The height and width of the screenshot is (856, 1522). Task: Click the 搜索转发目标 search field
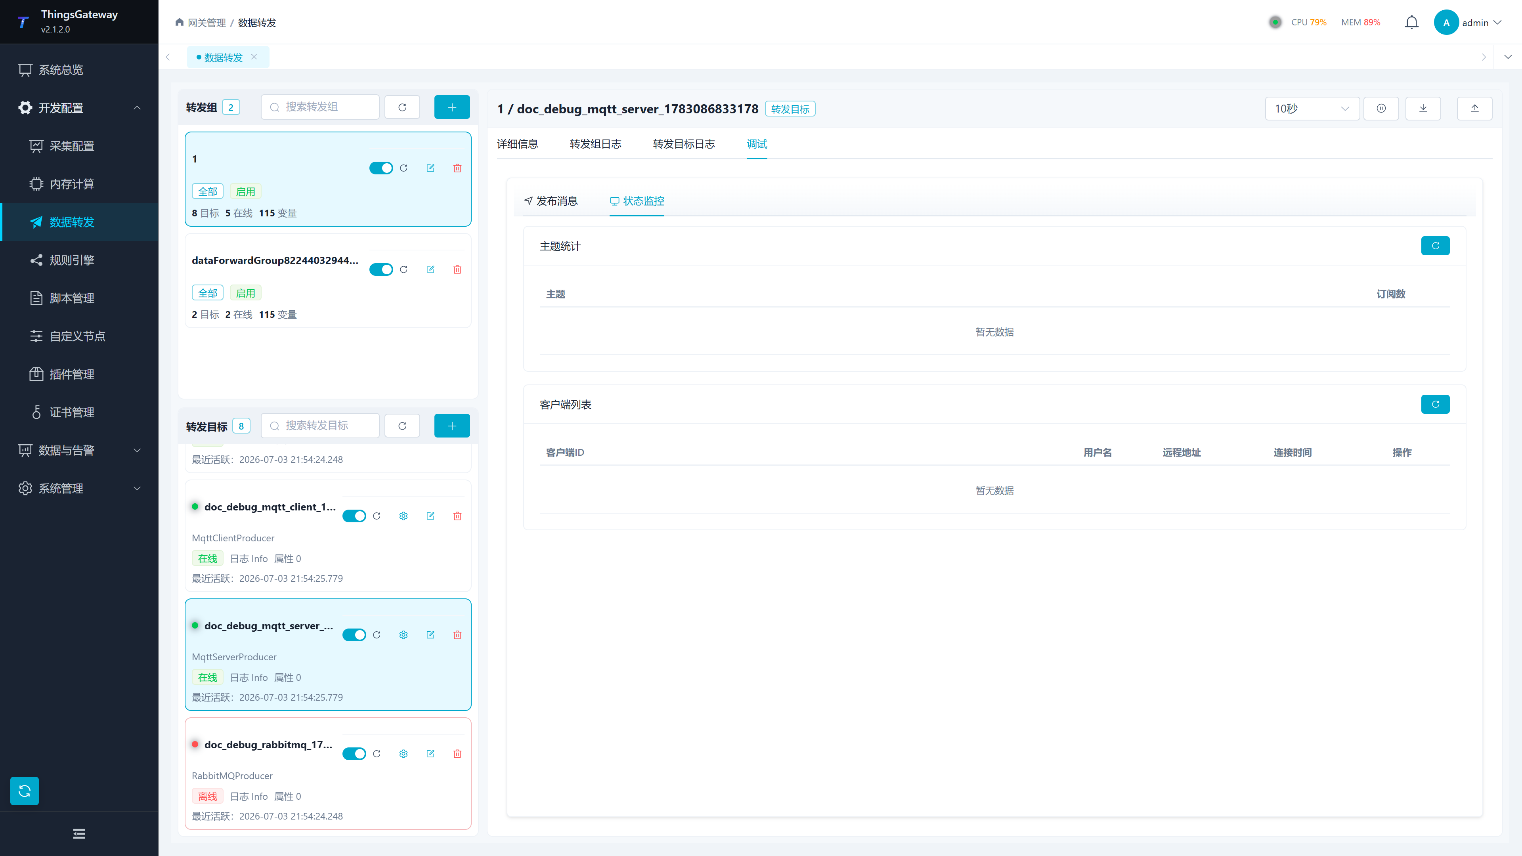[320, 425]
